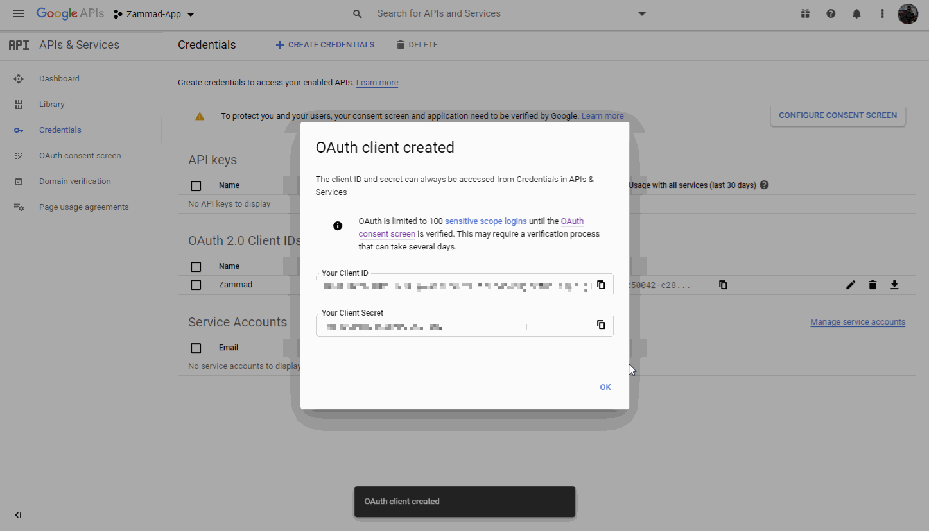Click the Name column header in OAuth table
Image resolution: width=929 pixels, height=531 pixels.
pos(229,266)
